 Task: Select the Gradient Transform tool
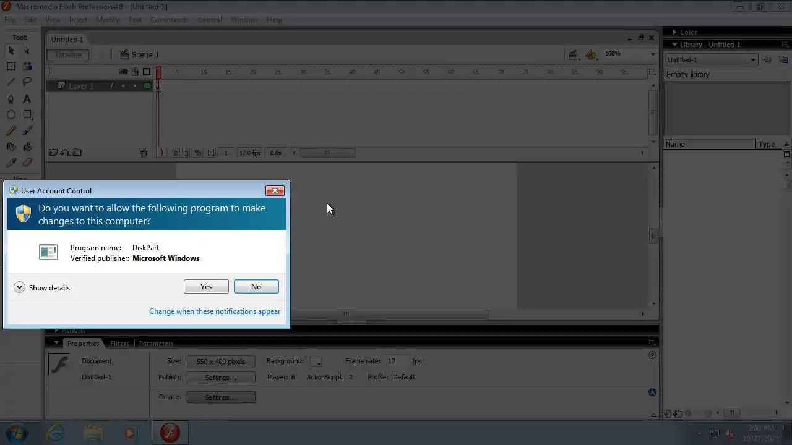pyautogui.click(x=27, y=66)
